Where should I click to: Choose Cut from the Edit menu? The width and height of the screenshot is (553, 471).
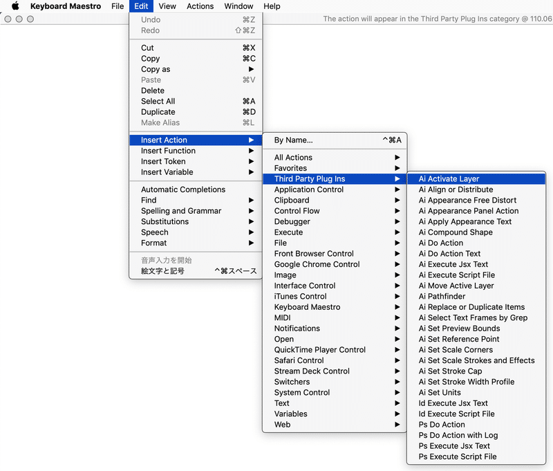click(x=196, y=48)
